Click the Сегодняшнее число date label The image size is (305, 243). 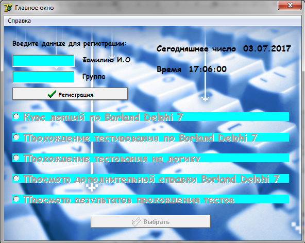point(224,48)
